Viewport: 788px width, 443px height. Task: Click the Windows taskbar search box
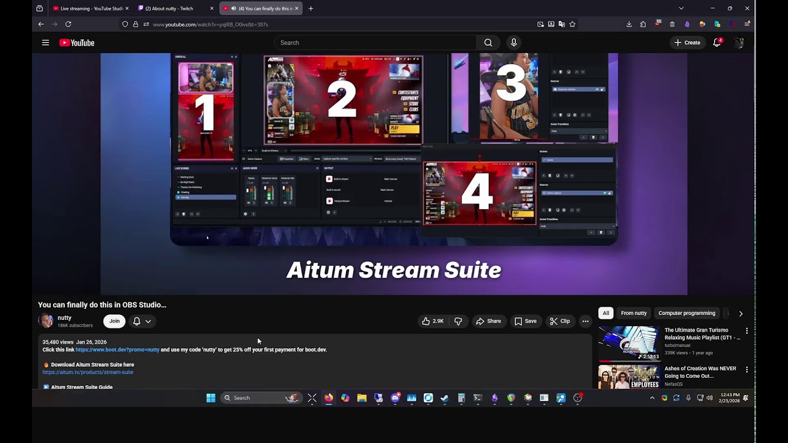coord(260,398)
